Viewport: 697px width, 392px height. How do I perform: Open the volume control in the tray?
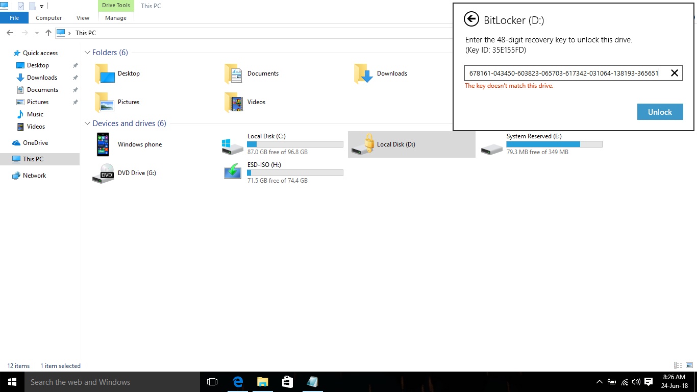636,382
